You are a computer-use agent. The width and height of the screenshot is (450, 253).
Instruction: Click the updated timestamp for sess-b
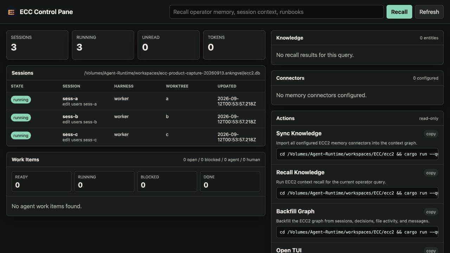coord(237,119)
